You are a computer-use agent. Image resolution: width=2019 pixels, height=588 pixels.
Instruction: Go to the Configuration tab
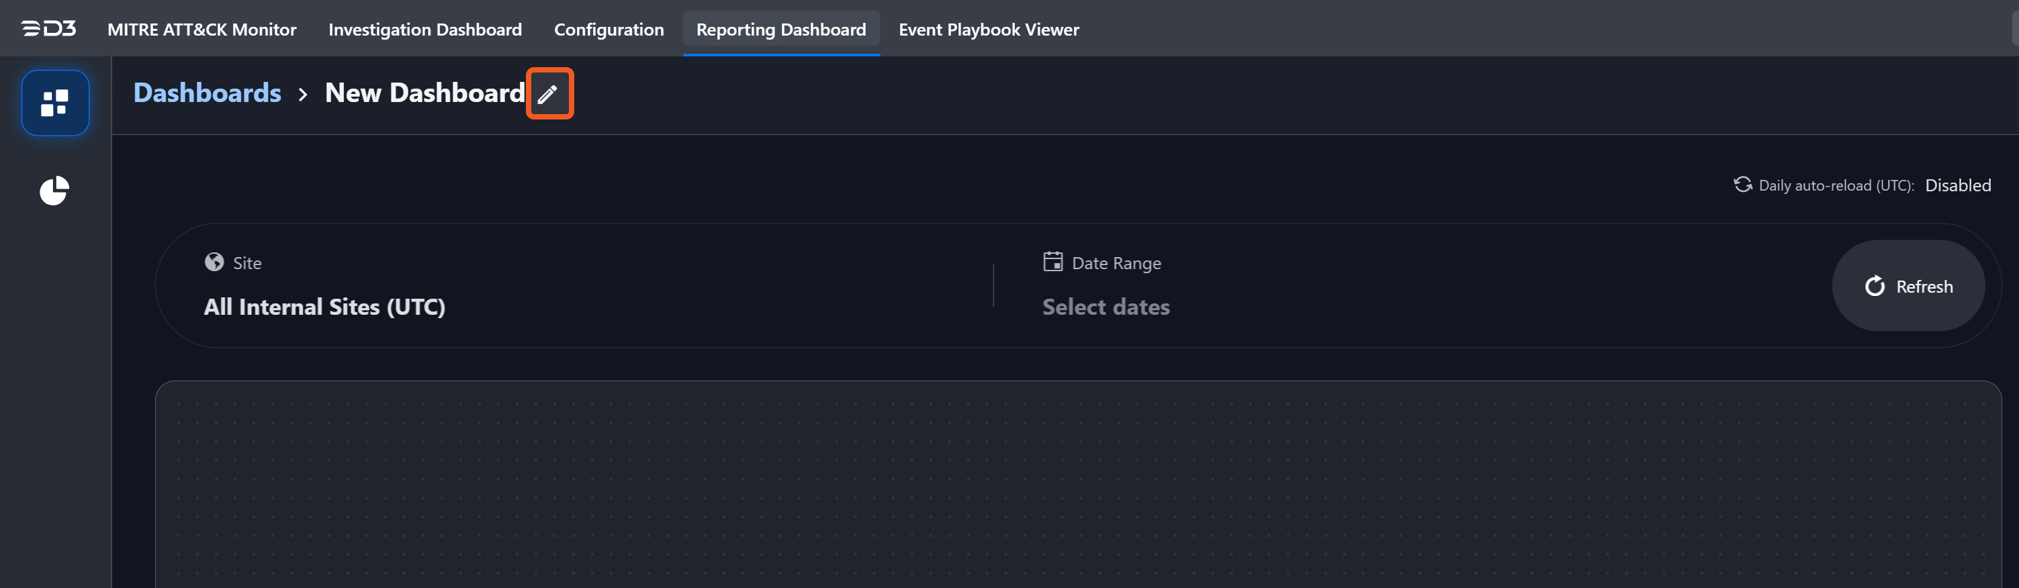609,30
